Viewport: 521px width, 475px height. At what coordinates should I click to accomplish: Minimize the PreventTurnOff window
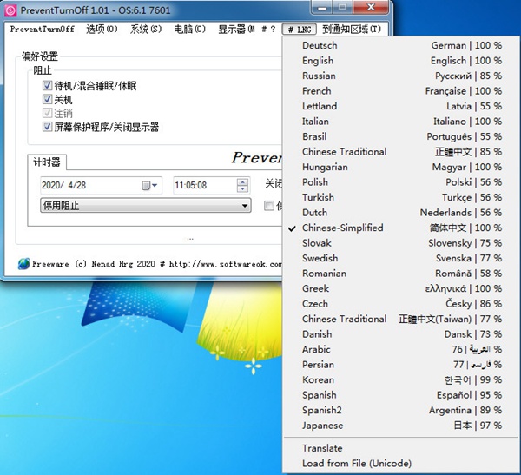pyautogui.click(x=321, y=8)
